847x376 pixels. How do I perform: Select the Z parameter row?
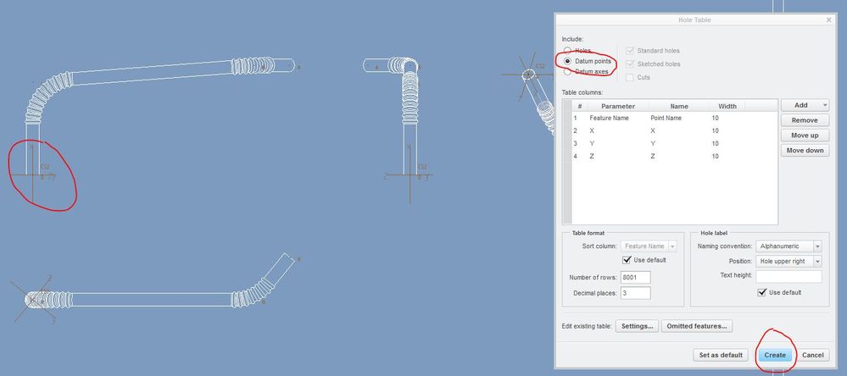[x=675, y=156]
